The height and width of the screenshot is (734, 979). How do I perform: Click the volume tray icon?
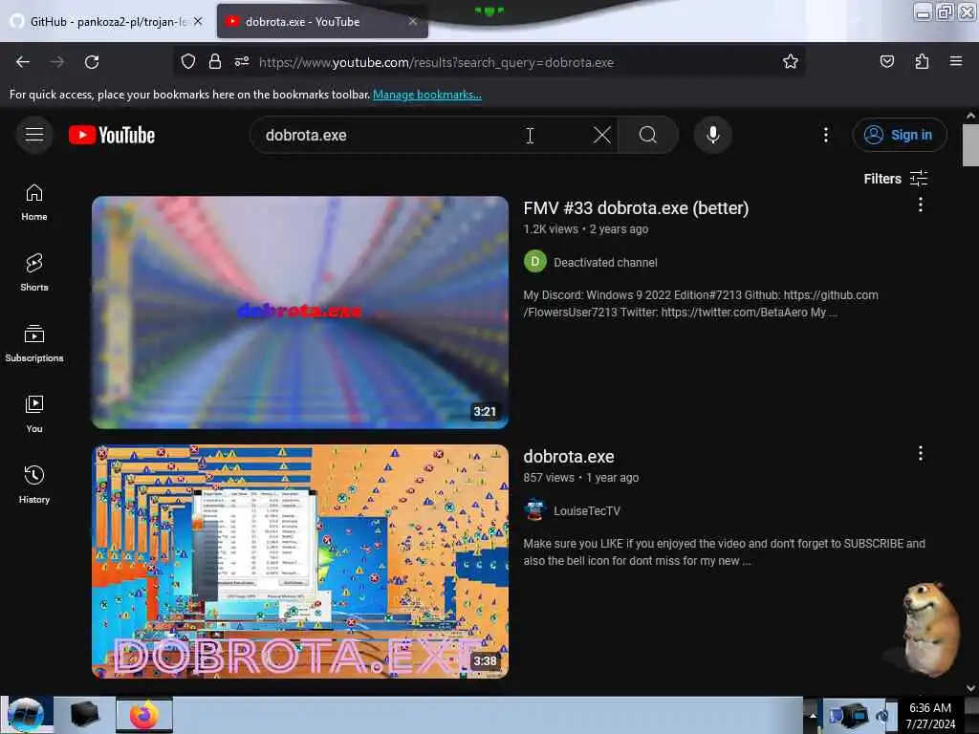tap(882, 716)
